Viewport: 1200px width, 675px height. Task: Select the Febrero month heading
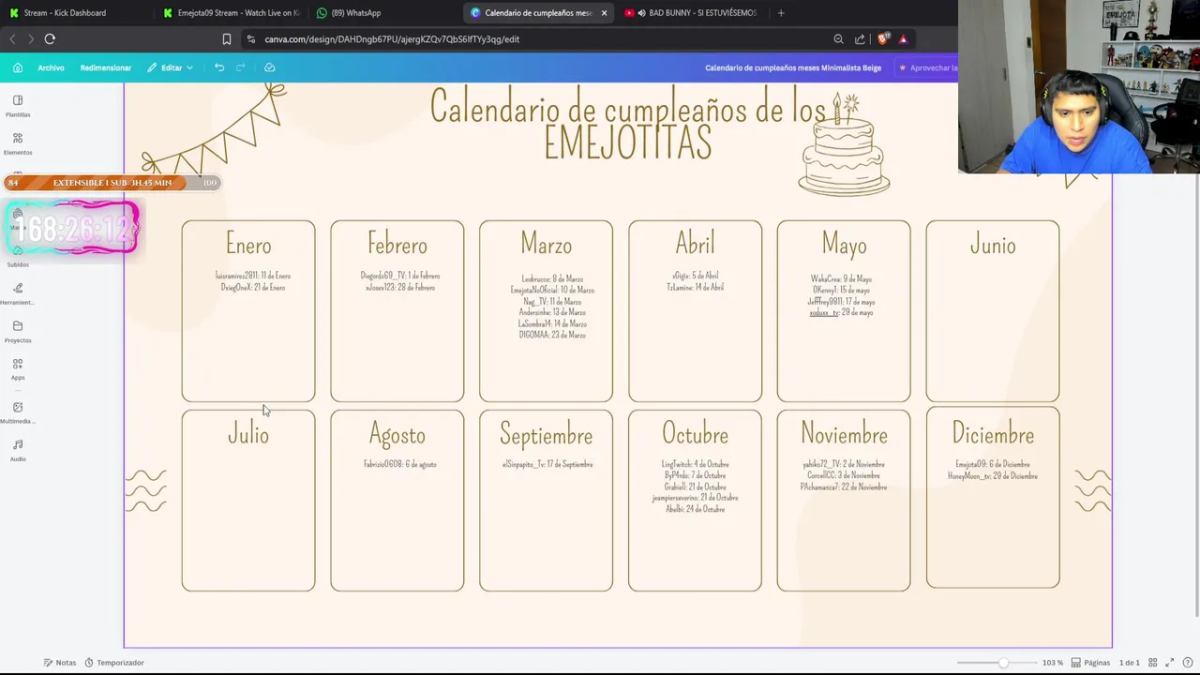(x=397, y=245)
